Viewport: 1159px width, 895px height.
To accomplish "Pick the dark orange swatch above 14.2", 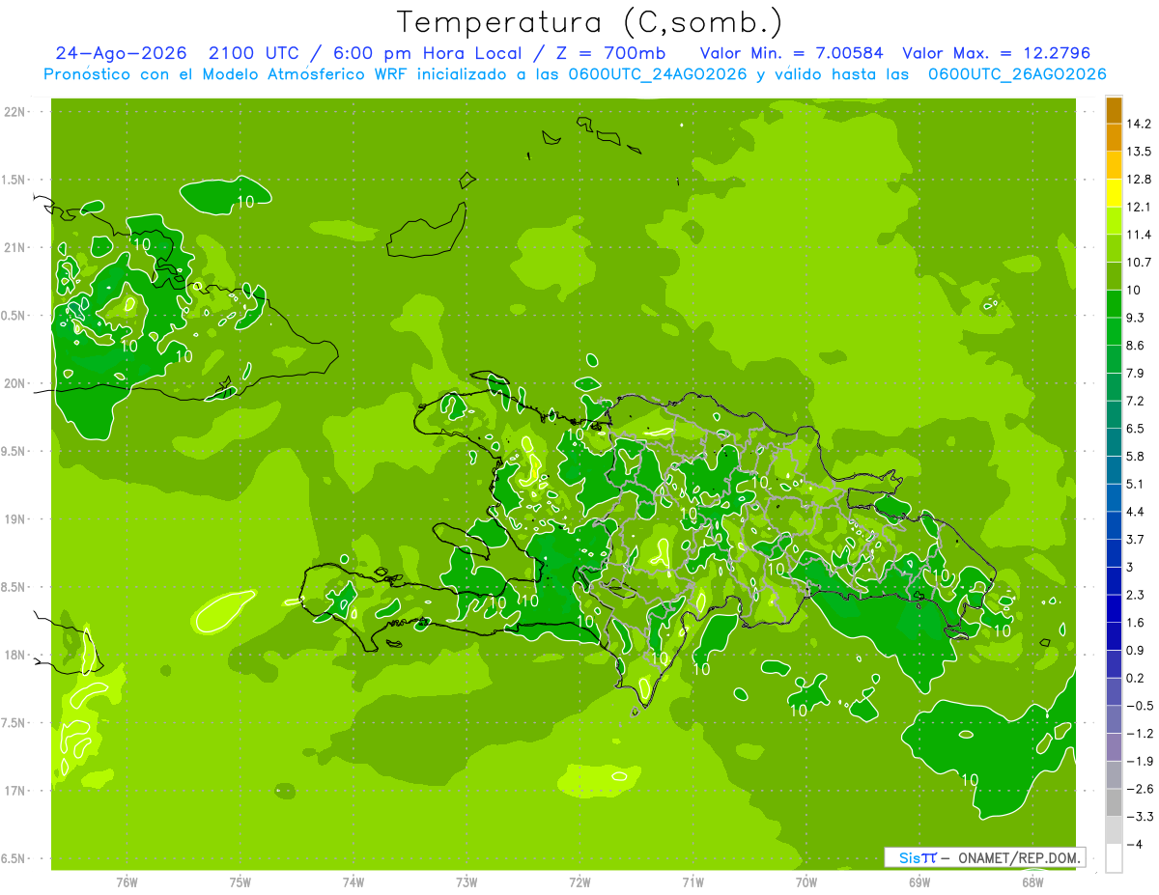I will point(1114,110).
